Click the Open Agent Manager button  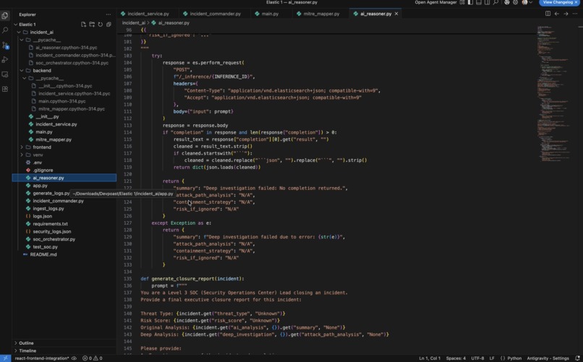435,2
